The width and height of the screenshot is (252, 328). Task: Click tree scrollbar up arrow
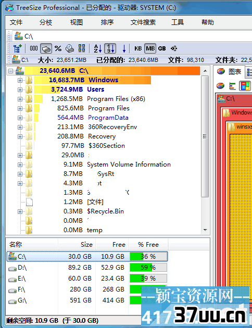[205, 71]
